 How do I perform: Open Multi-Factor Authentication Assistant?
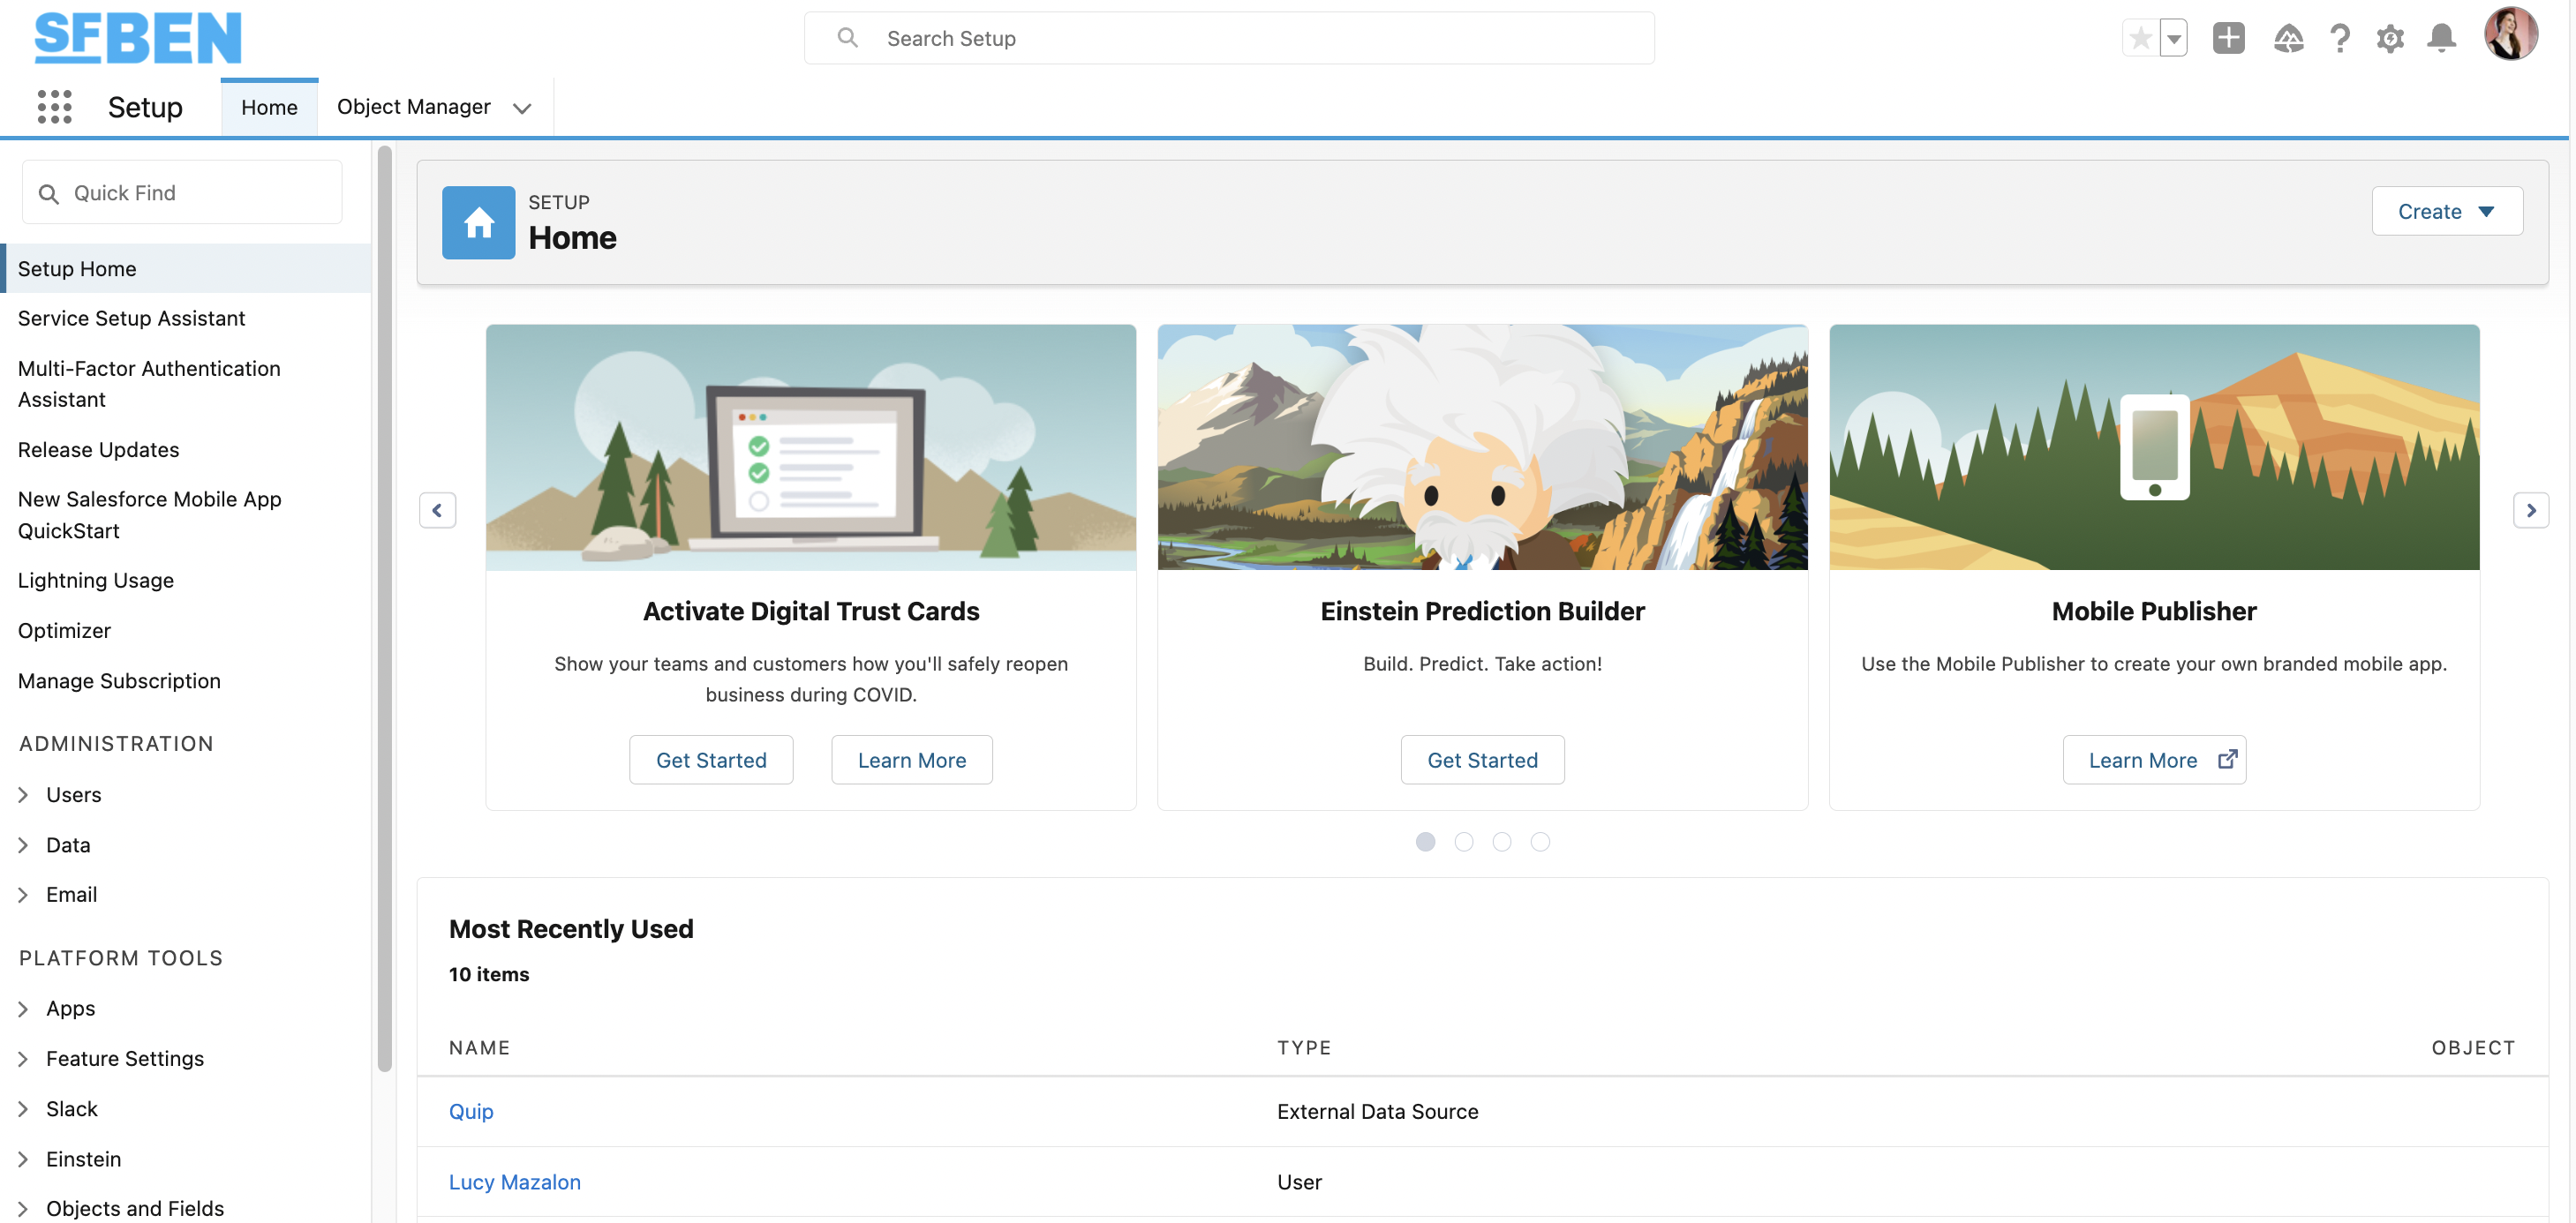click(149, 384)
